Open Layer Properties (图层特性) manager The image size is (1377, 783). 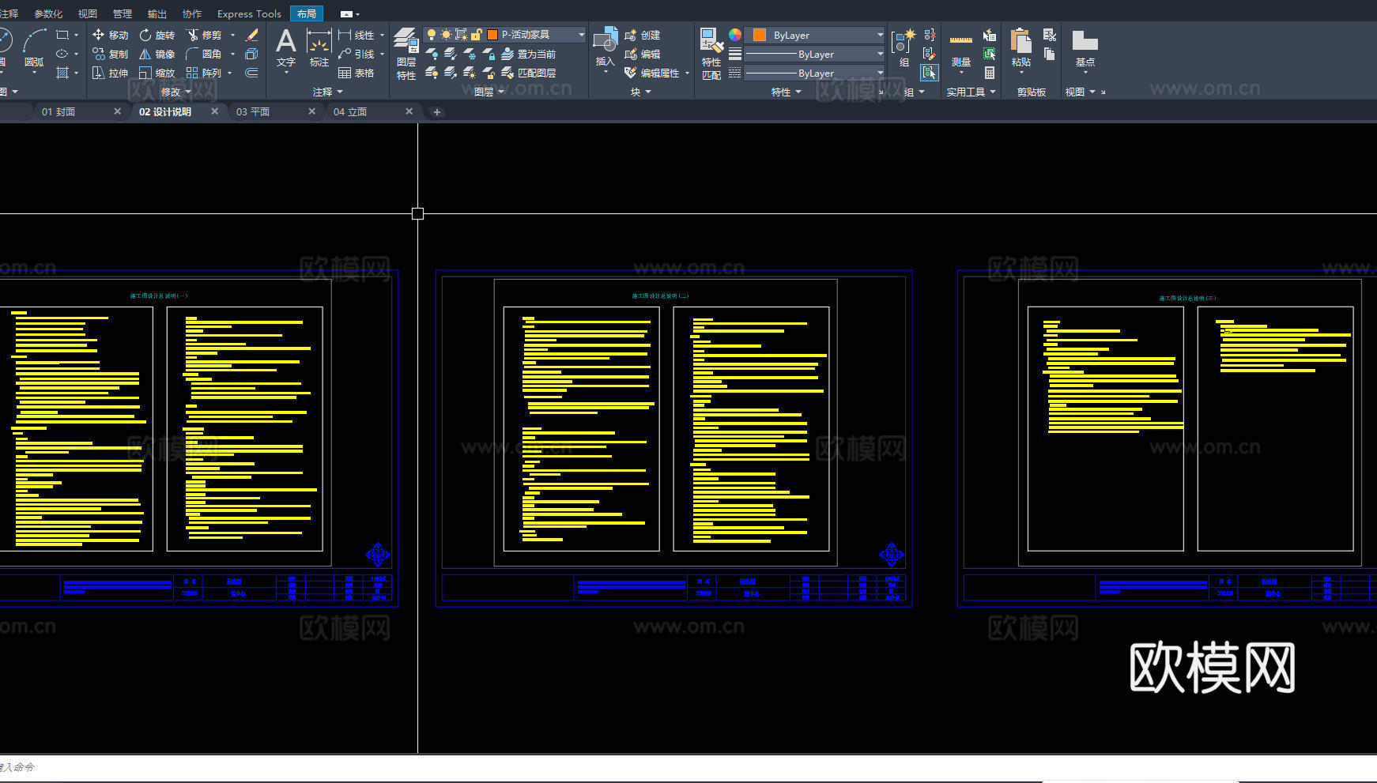click(406, 54)
